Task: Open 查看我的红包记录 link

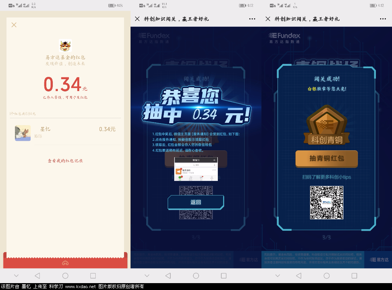Action: 65,161
